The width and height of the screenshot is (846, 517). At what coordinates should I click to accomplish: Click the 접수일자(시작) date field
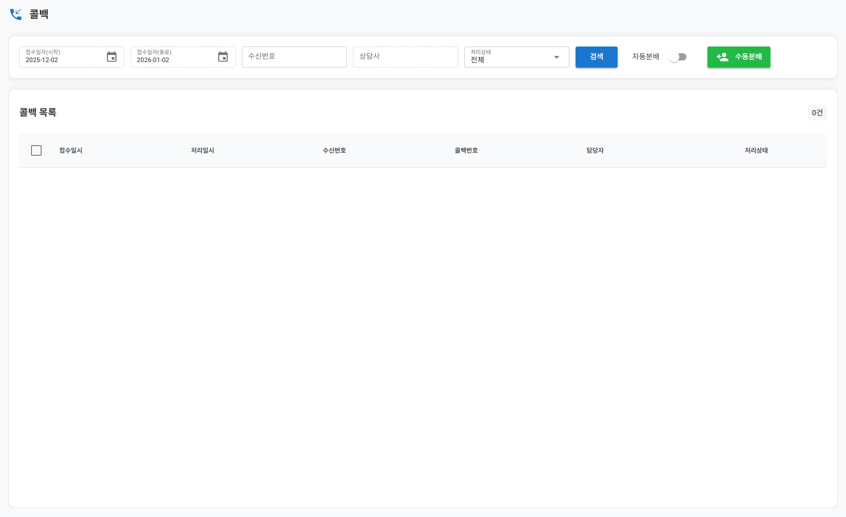63,57
